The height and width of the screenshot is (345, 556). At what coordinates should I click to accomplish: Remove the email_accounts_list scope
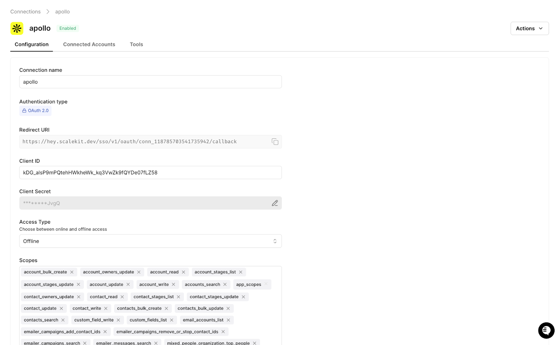[x=228, y=320]
